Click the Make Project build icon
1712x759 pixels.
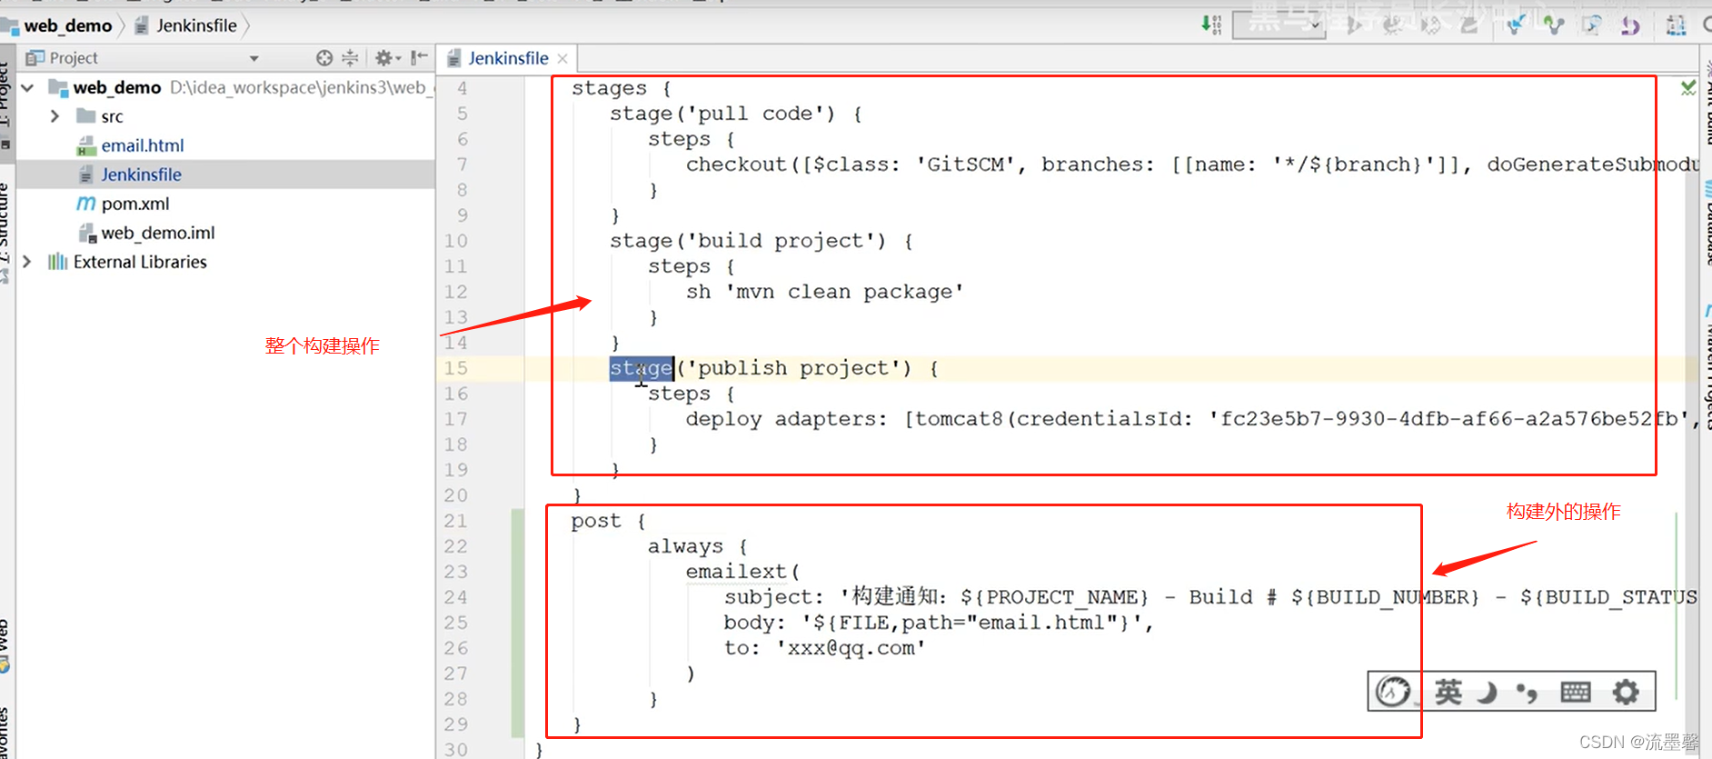tap(1211, 25)
